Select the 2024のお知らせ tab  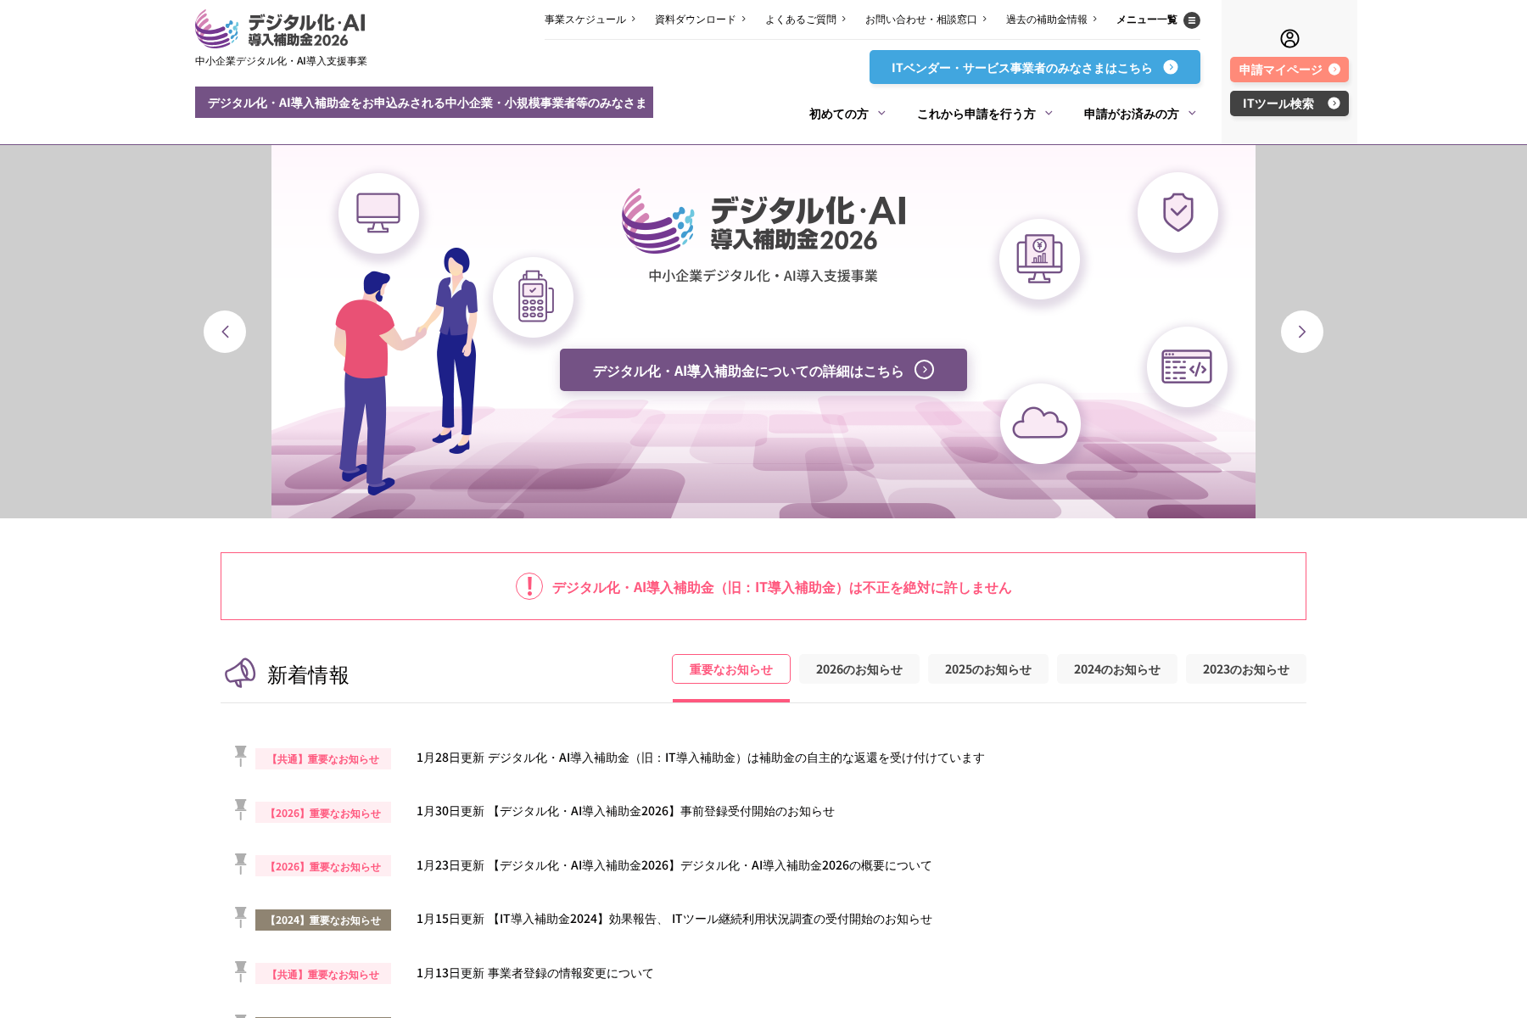[x=1116, y=669]
